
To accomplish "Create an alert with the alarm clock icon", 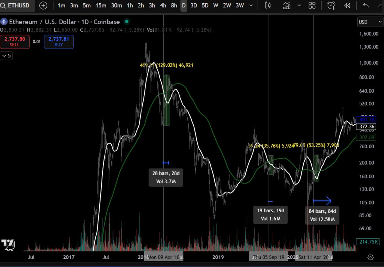I will (x=332, y=5).
